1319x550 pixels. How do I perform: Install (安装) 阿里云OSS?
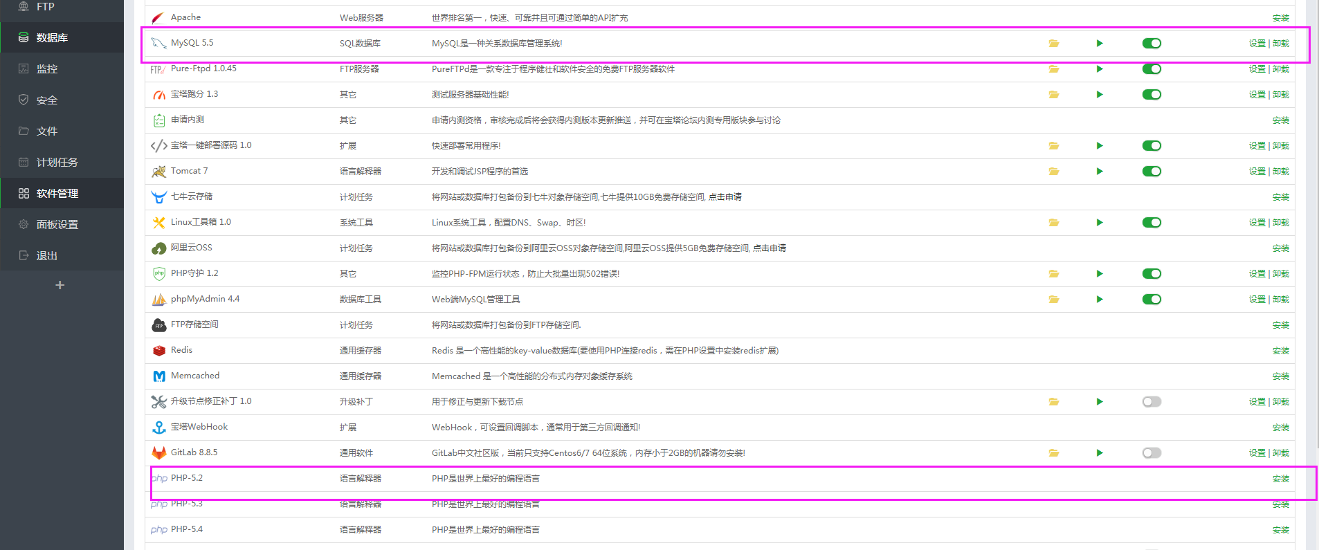point(1281,248)
